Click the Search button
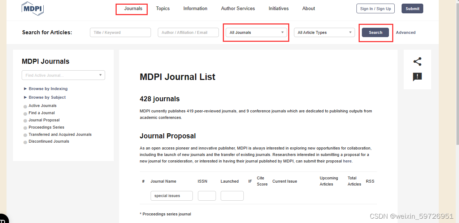 (376, 32)
